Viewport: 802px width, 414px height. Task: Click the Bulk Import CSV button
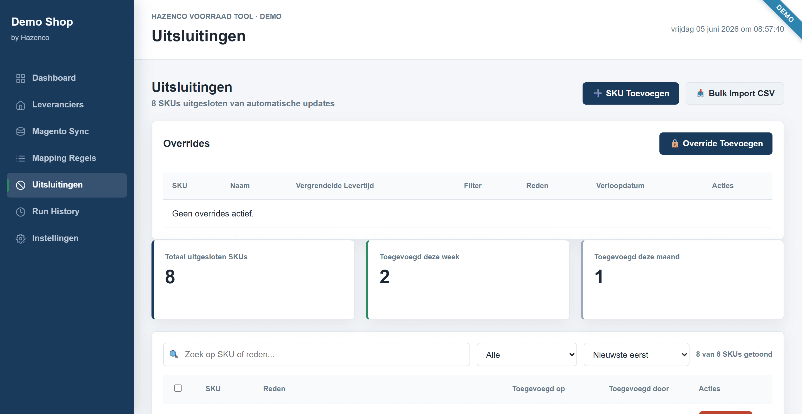734,93
